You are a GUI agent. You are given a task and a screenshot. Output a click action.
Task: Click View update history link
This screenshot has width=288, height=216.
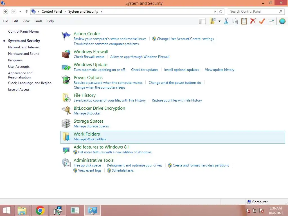tap(220, 70)
